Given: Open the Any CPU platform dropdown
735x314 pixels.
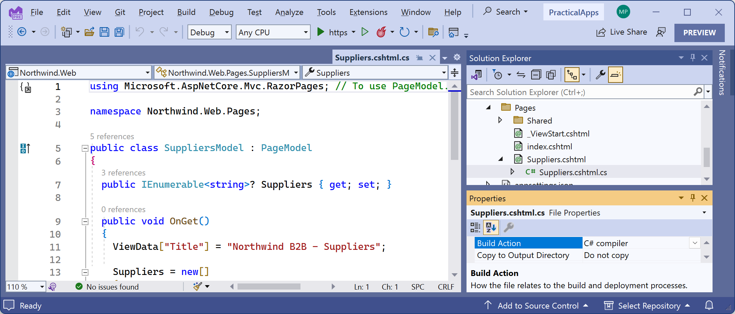Looking at the screenshot, I should [273, 32].
